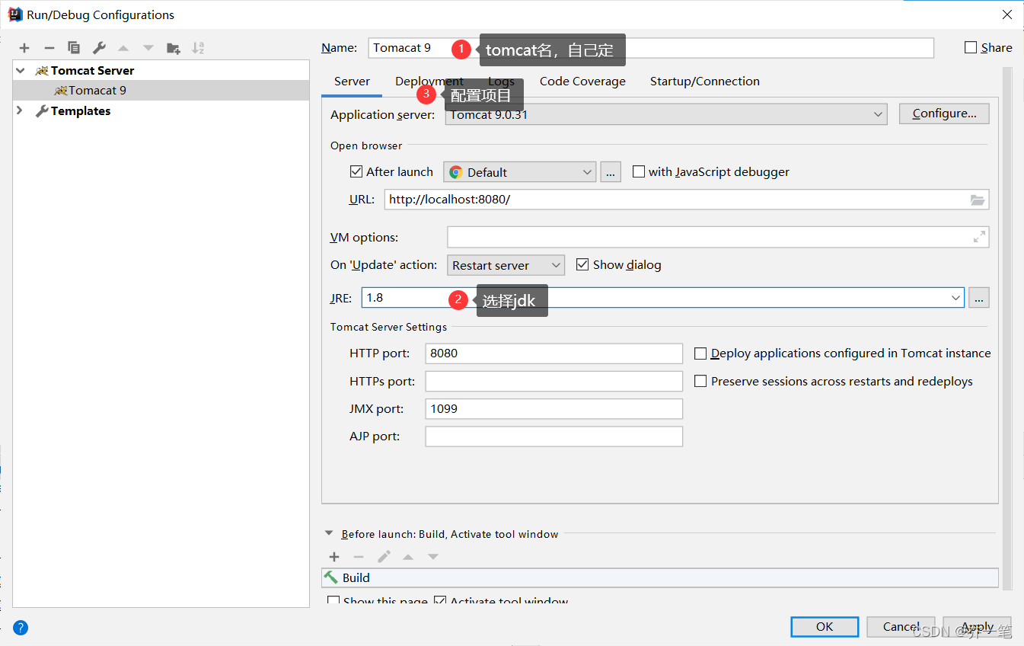Toggle Activate tool window checkbox
The width and height of the screenshot is (1024, 646).
click(x=440, y=602)
